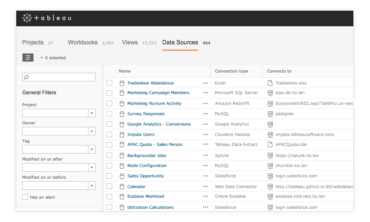Tick the Sales Opportunity checkbox

tap(109, 176)
